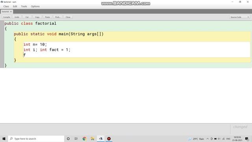
Task: Click the Undo button
Action: (17, 17)
